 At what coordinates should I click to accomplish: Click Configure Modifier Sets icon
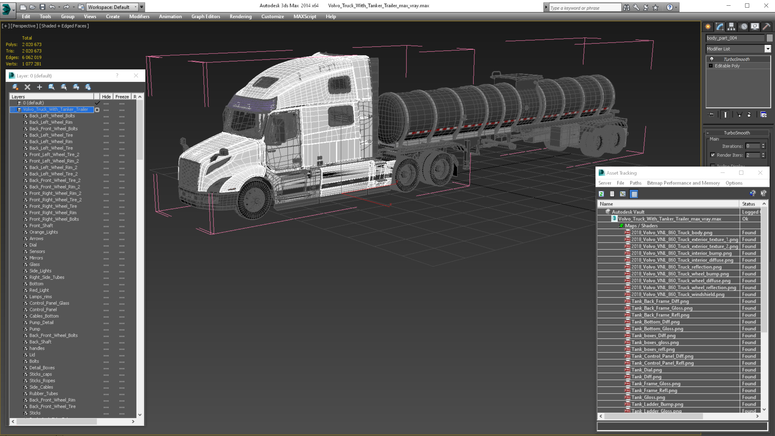click(x=764, y=114)
